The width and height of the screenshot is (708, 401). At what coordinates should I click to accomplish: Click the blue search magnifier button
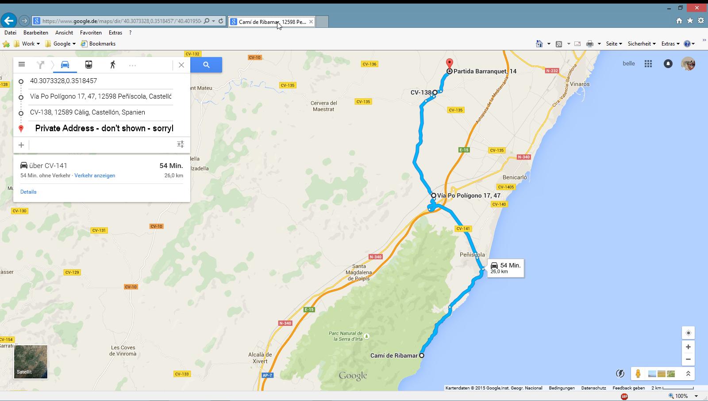[x=206, y=65]
